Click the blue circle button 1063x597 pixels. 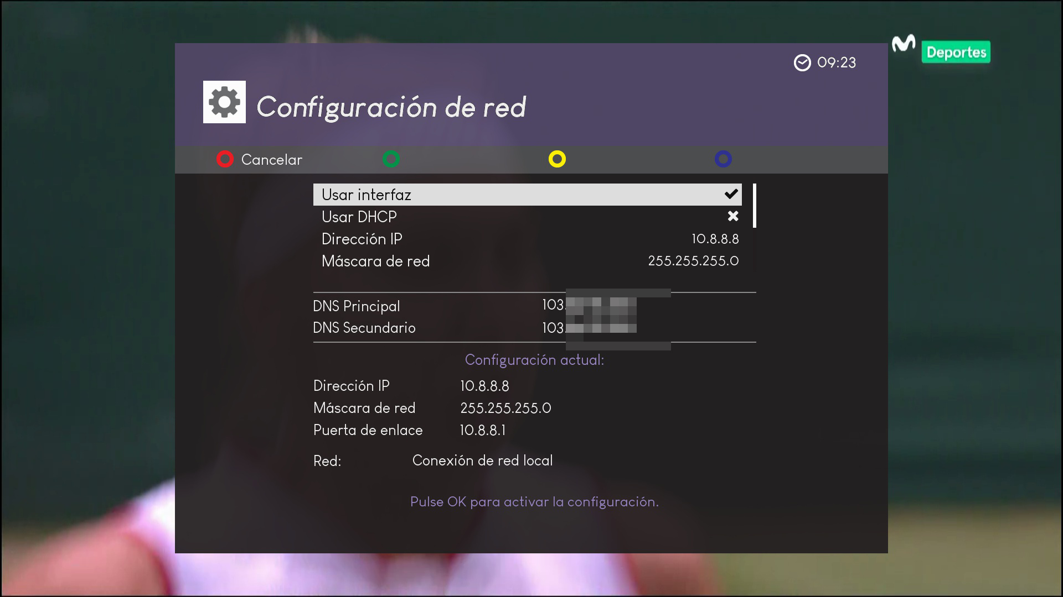point(723,159)
